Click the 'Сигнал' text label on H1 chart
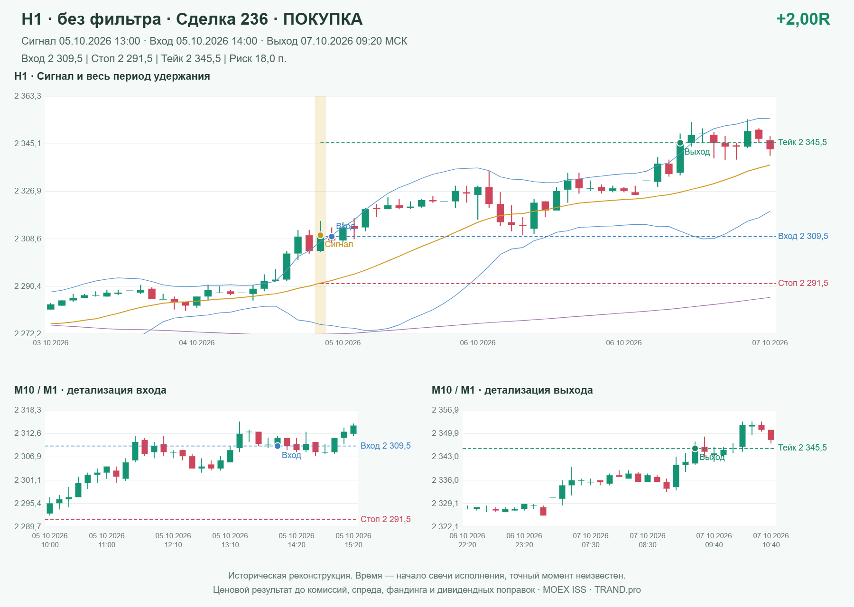854x607 pixels. coord(339,244)
